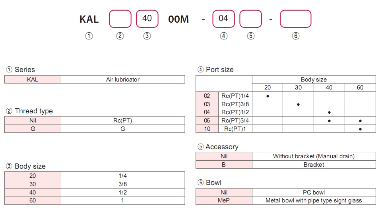Screen dimensions: 380x208
Task: Select the pink 60 cell in Body size table
Action: (x=33, y=200)
